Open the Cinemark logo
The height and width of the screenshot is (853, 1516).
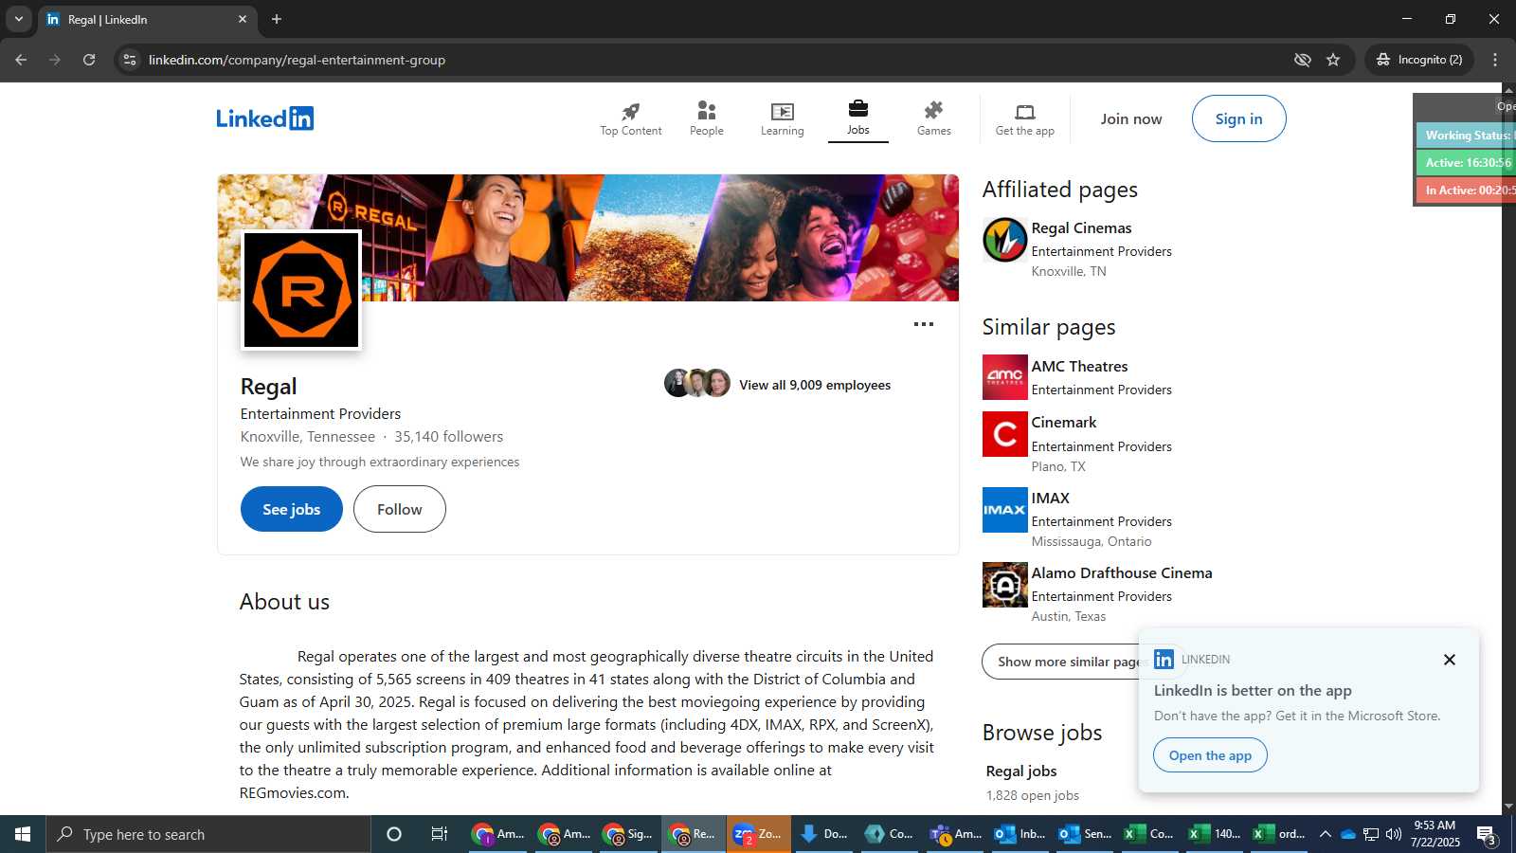1004,434
